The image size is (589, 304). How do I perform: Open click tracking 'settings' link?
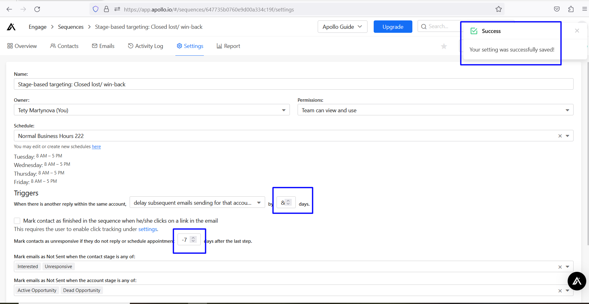click(x=148, y=229)
